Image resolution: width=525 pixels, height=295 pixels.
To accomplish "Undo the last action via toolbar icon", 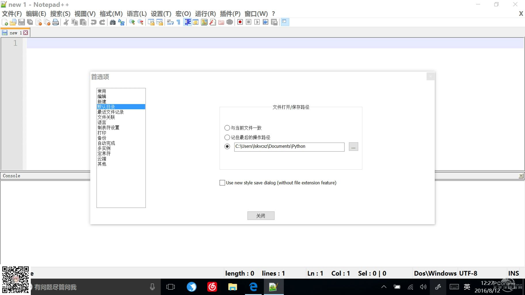I will click(93, 22).
